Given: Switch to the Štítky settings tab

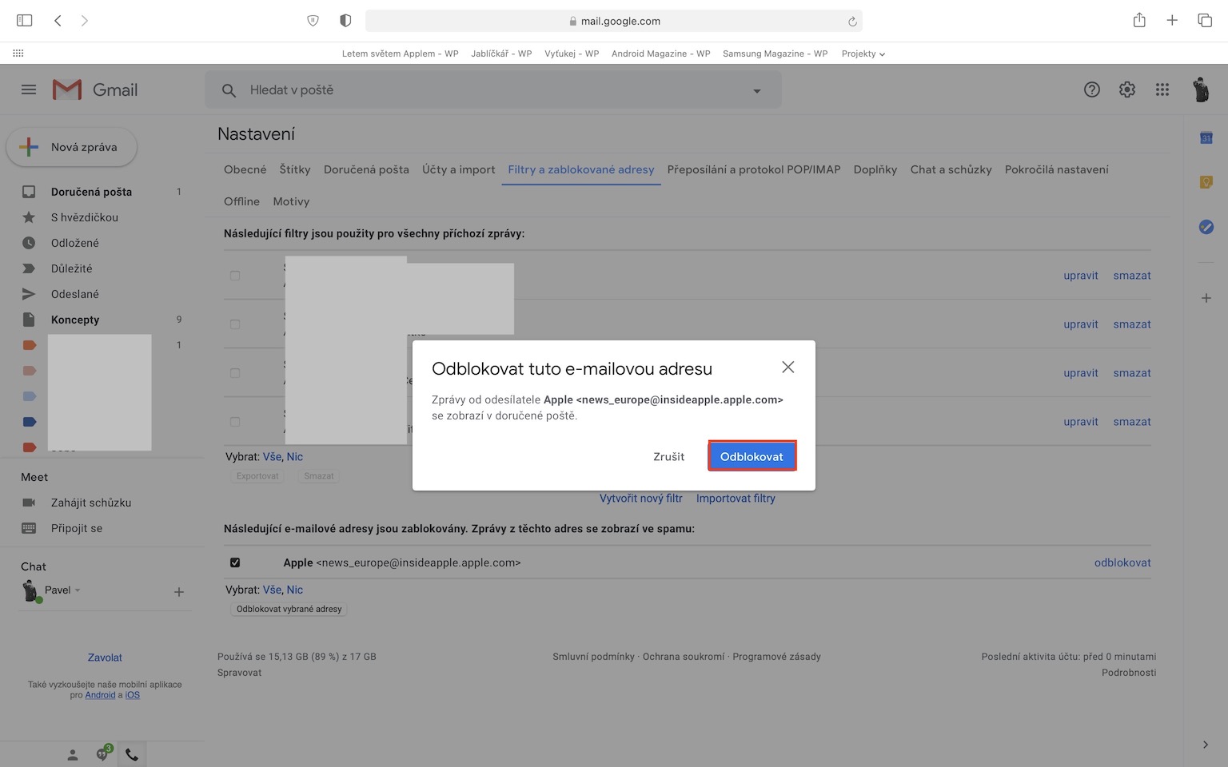Looking at the screenshot, I should 295,169.
